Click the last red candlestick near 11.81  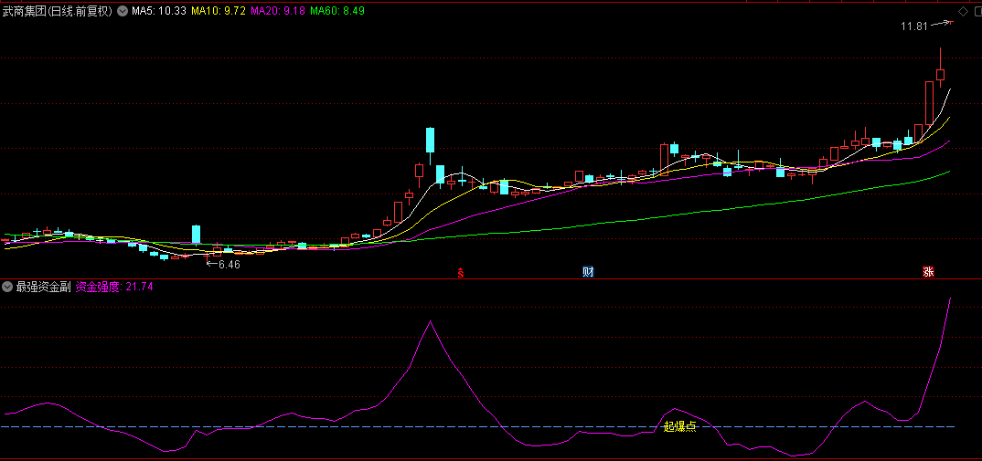pos(940,73)
